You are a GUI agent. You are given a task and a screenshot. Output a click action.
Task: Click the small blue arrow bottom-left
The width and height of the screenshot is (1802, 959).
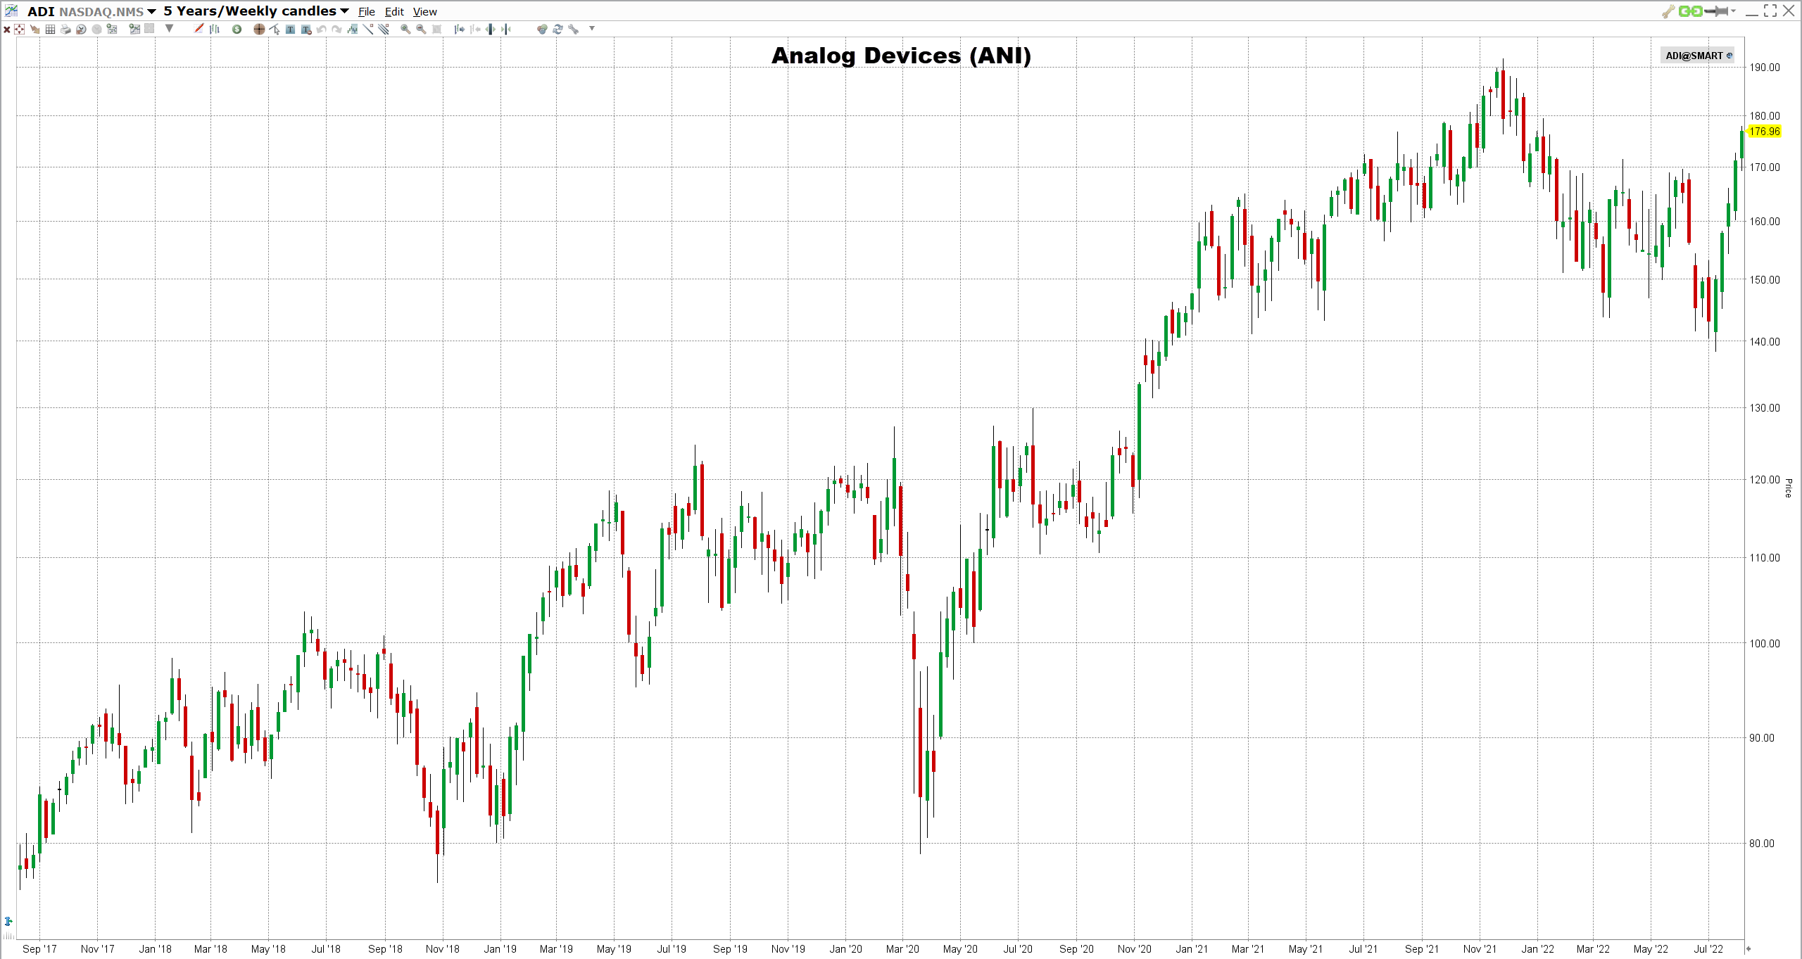point(8,921)
